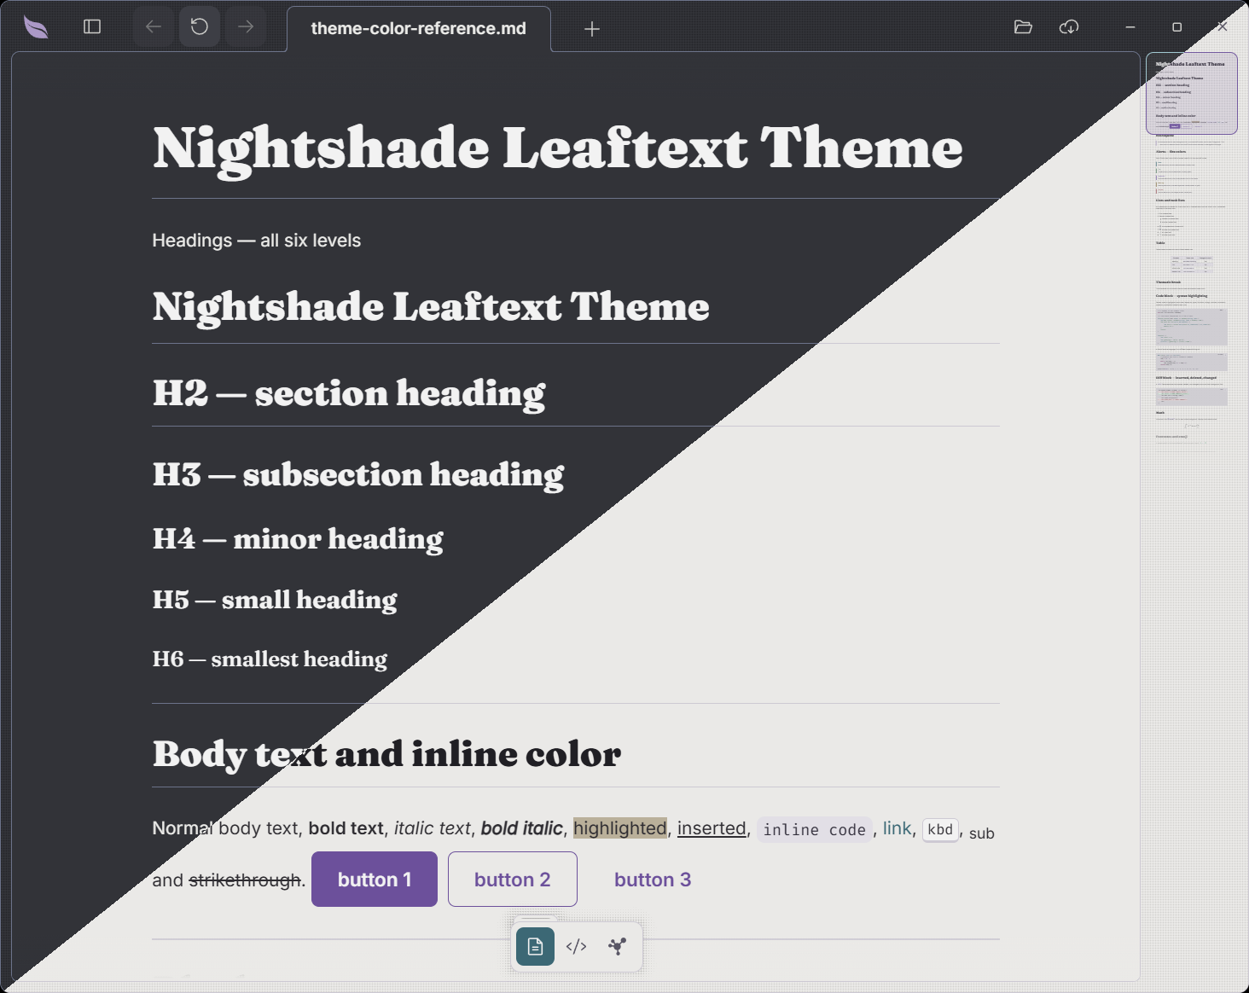Click the filled "button 1"
The height and width of the screenshot is (993, 1249).
point(375,880)
